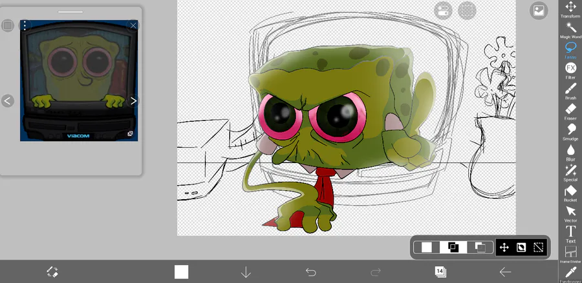Show previous reference image
The width and height of the screenshot is (582, 283).
tap(8, 101)
